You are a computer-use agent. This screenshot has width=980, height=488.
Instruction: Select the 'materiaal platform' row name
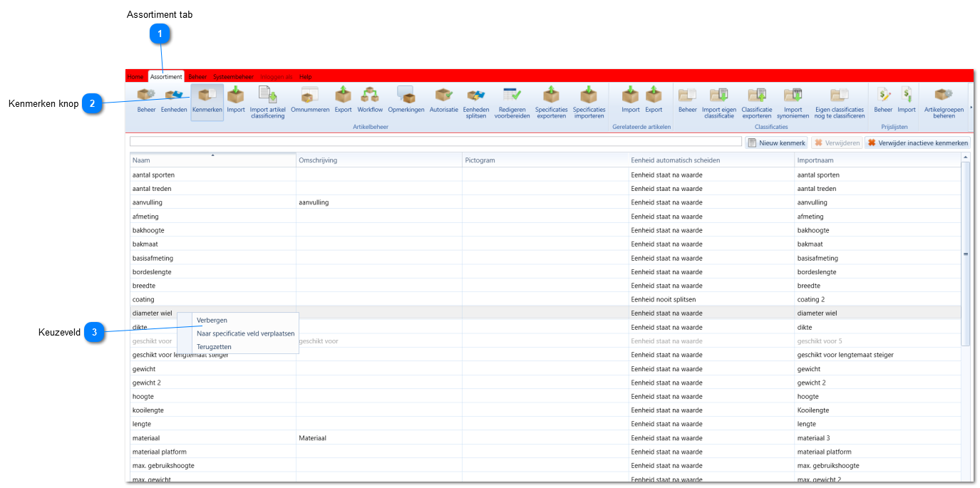[x=160, y=452]
